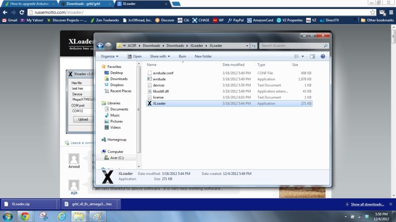Open the Gmail bookmark
The width and height of the screenshot is (396, 222).
point(10,20)
